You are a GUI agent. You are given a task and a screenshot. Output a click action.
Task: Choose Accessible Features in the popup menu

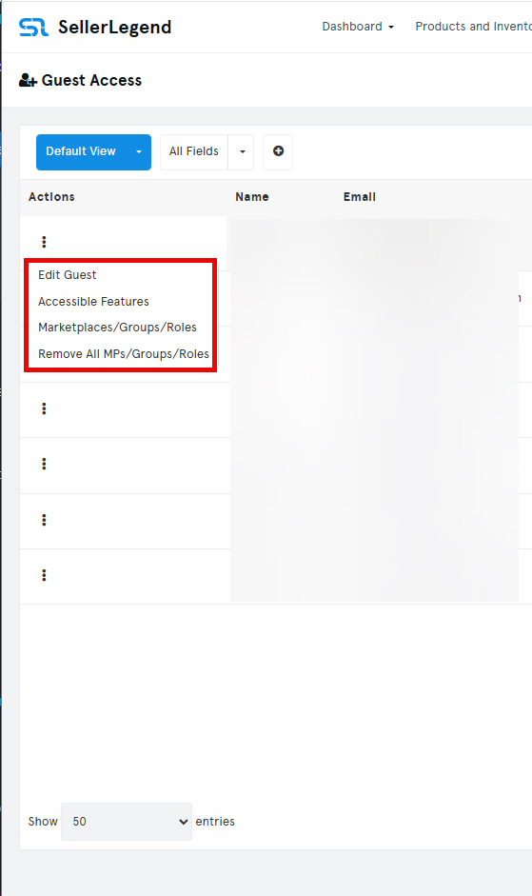pos(93,301)
